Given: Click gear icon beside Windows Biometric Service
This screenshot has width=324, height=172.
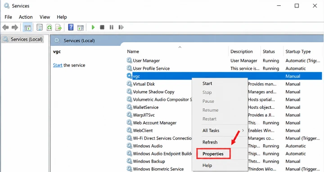Looking at the screenshot, I should (x=129, y=169).
